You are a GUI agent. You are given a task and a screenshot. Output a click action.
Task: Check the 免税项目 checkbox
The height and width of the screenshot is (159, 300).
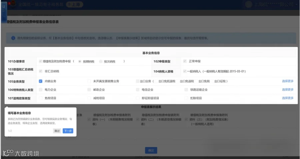41,98
